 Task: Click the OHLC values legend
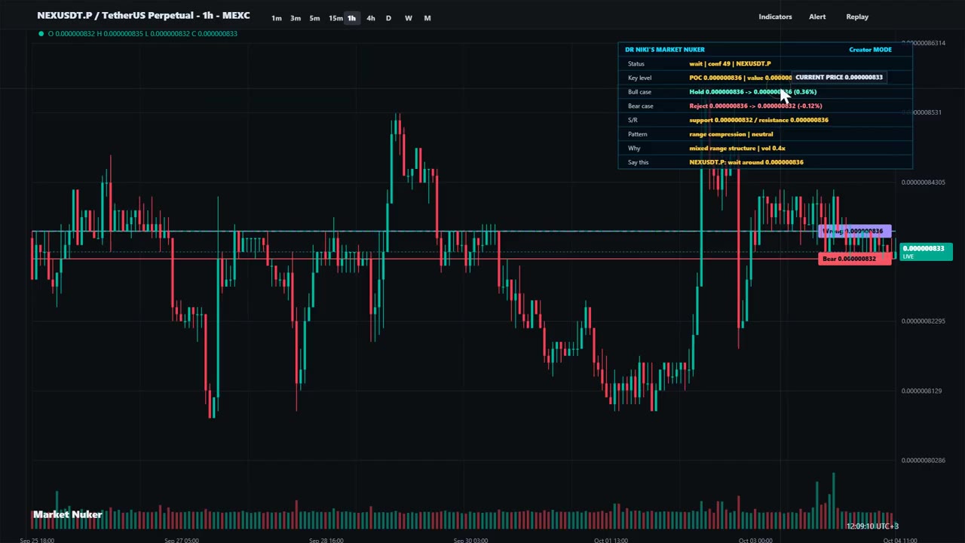point(142,33)
